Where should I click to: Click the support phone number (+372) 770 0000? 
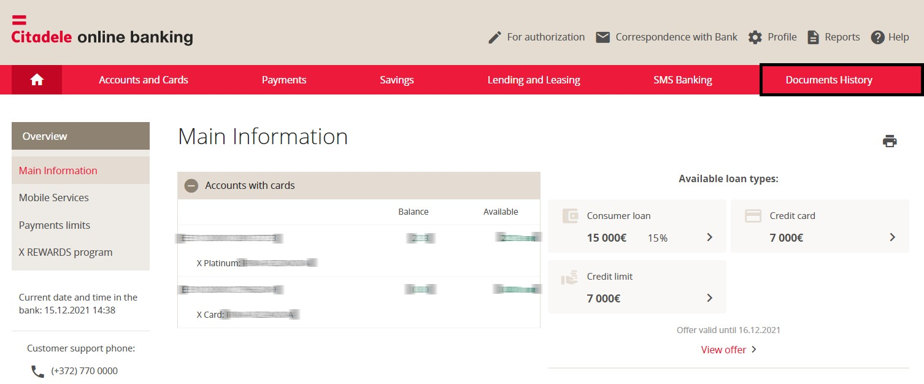coord(85,371)
